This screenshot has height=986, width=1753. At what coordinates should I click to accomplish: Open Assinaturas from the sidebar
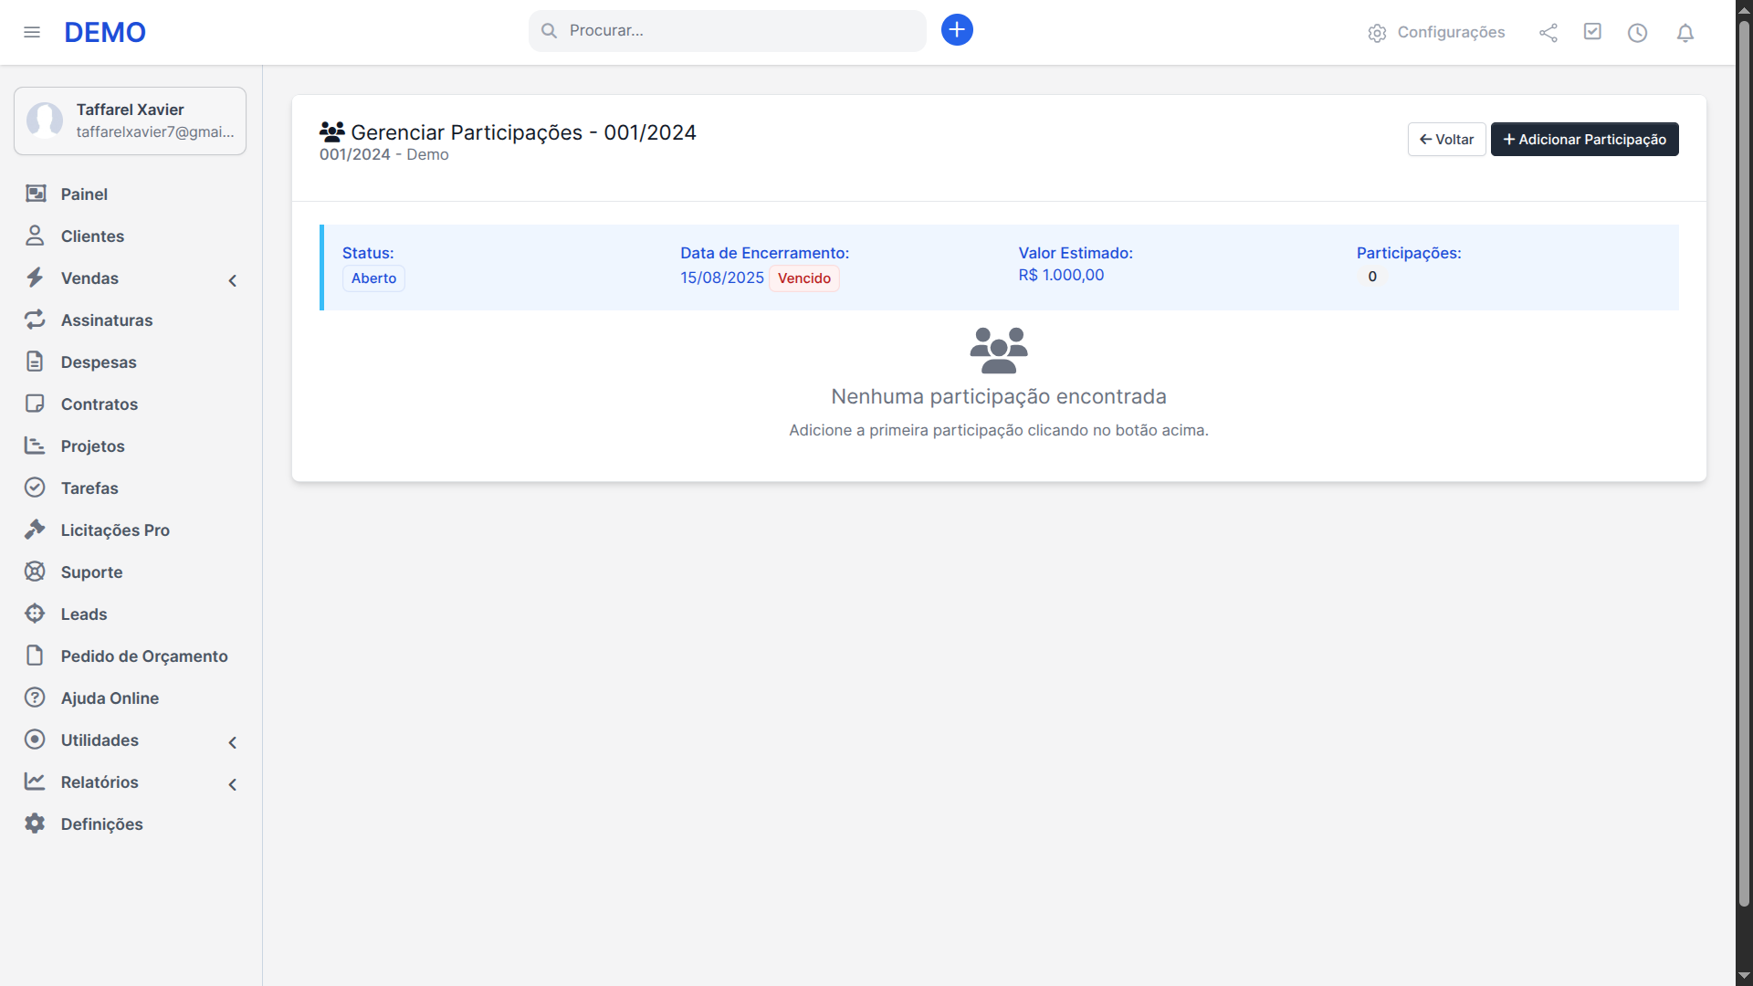click(x=106, y=320)
